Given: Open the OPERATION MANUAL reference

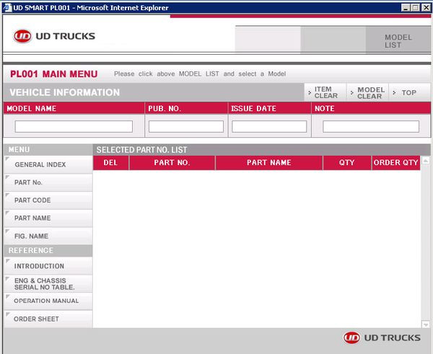Looking at the screenshot, I should tap(46, 301).
